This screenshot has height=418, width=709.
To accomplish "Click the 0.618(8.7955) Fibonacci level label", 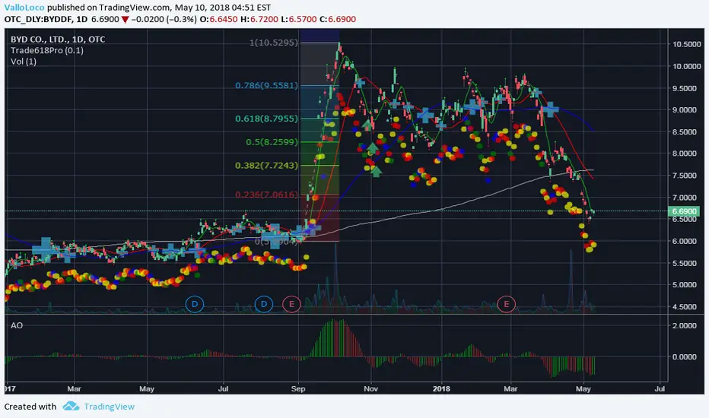I will [x=267, y=119].
